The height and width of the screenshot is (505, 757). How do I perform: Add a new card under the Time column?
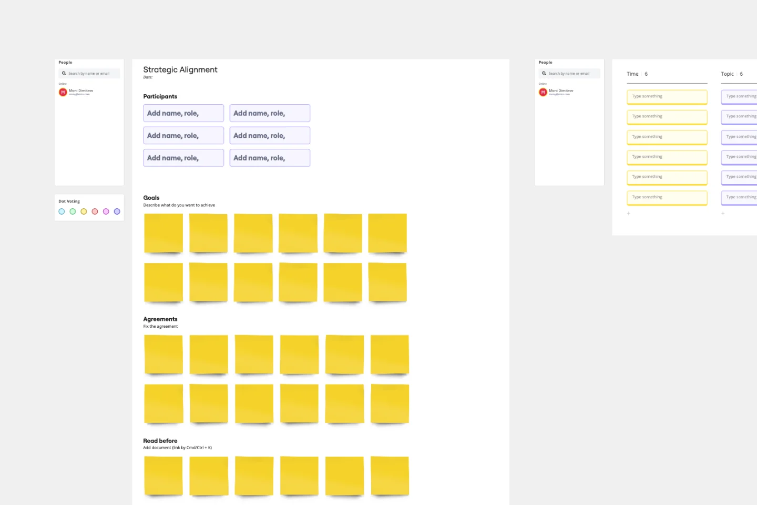(629, 213)
